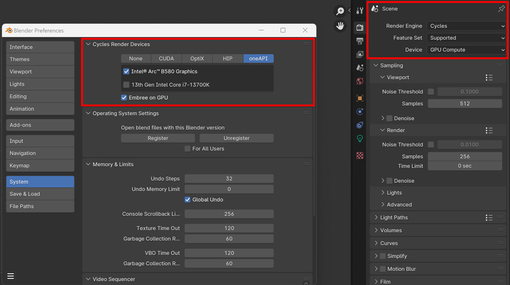Open the Add-ons preferences section
The image size is (510, 285).
point(40,125)
